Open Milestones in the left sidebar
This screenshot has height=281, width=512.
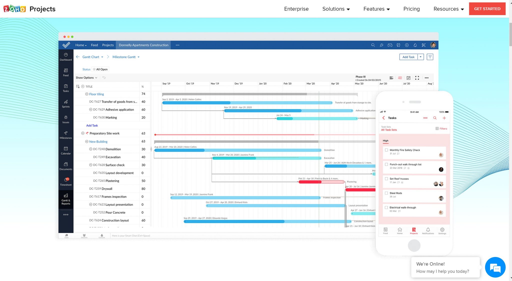[x=66, y=135]
